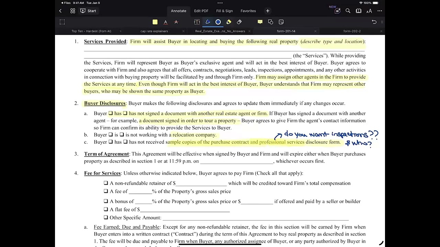Select the highlighter marker tool

point(229,22)
